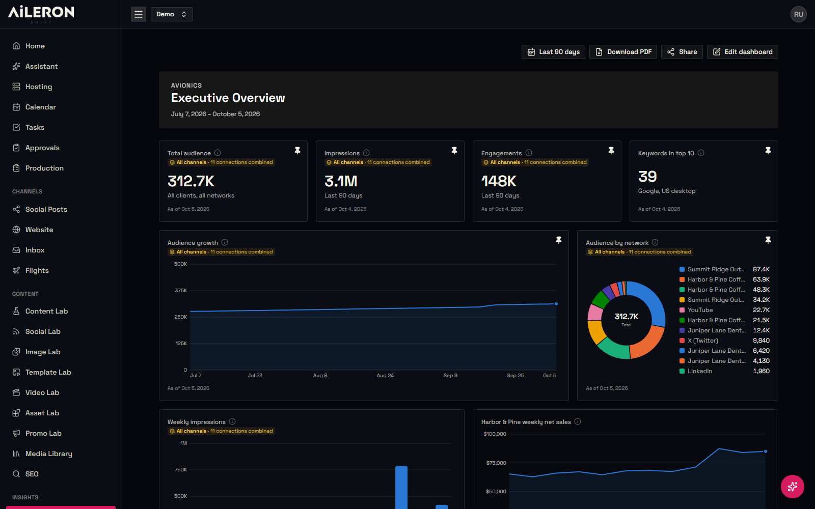Toggle pin on Audience by network card
This screenshot has width=815, height=509.
click(x=768, y=240)
